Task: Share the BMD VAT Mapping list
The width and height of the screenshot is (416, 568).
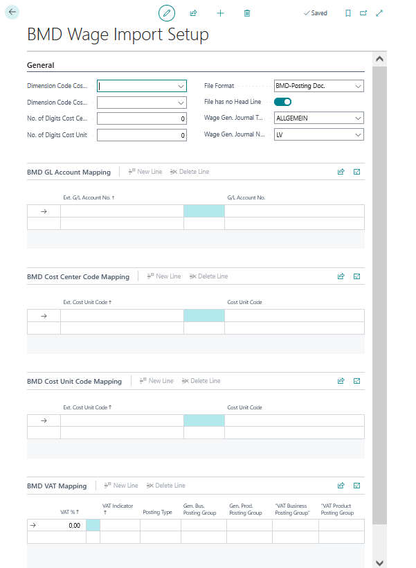Action: (341, 486)
